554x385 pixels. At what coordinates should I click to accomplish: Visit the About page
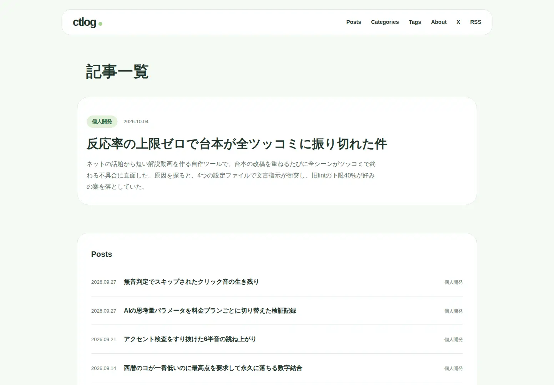[439, 22]
